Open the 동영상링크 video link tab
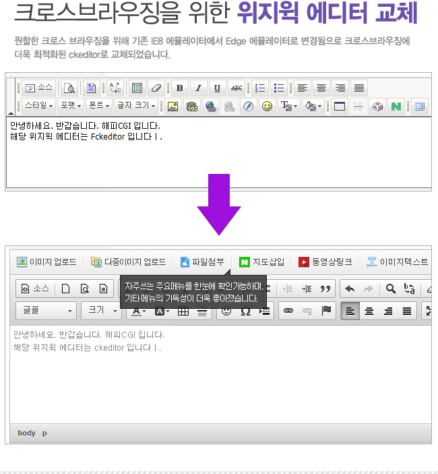 coord(325,262)
